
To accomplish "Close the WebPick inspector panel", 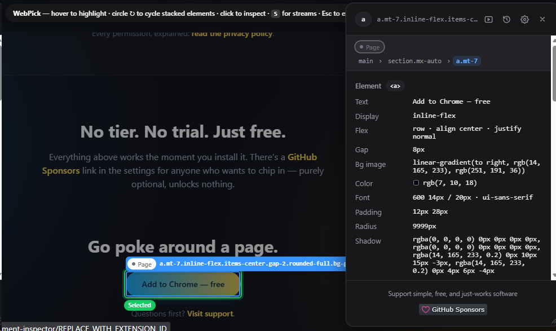I will coord(542,19).
